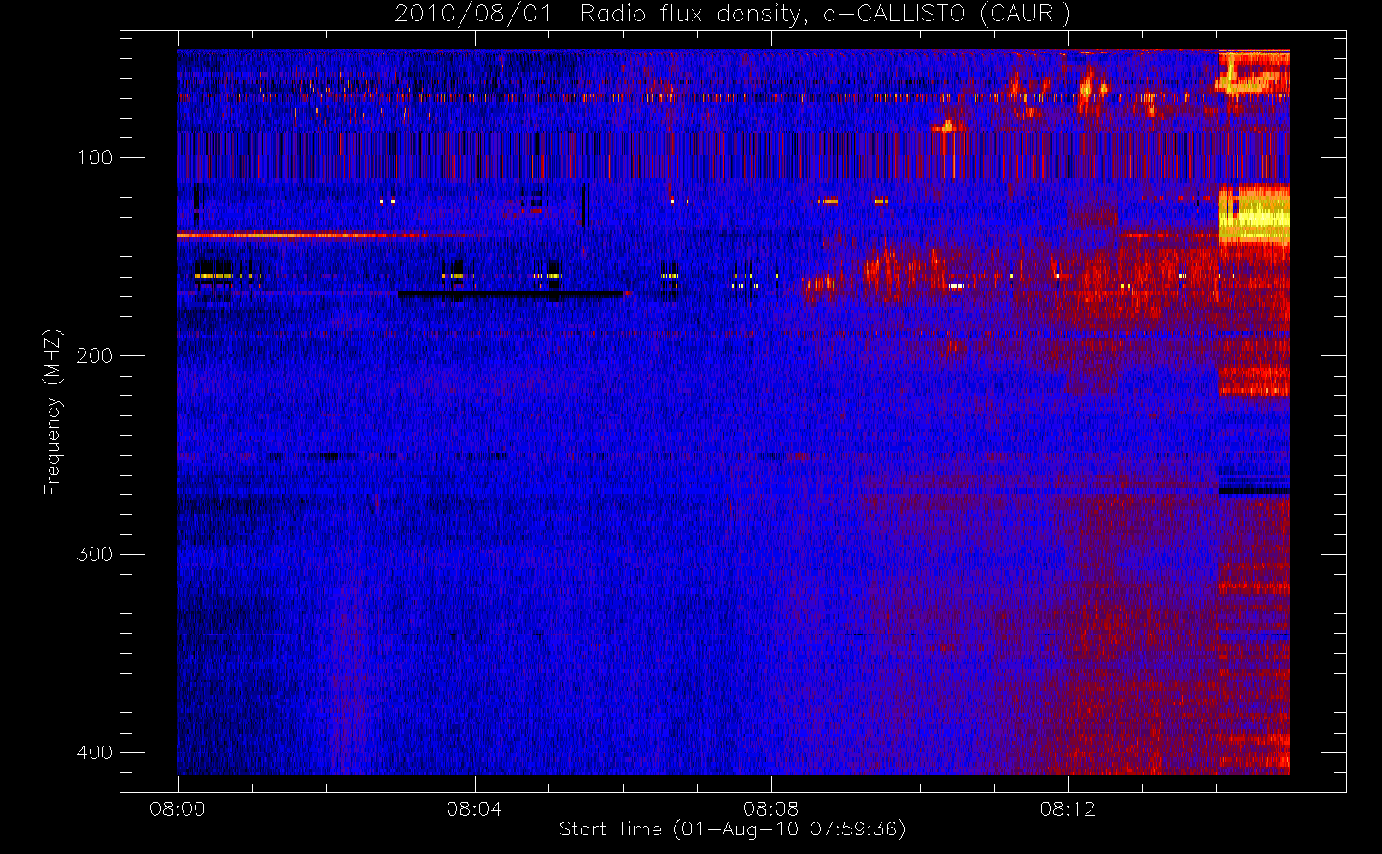Click the 400 frequency tick label
The height and width of the screenshot is (854, 1382).
(94, 752)
